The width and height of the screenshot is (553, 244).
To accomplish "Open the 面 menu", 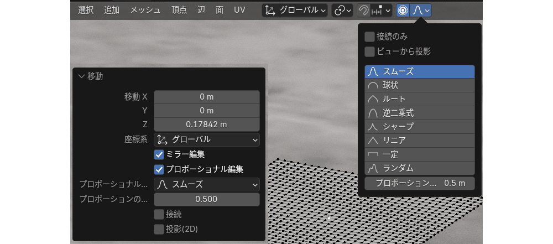I will pos(220,10).
